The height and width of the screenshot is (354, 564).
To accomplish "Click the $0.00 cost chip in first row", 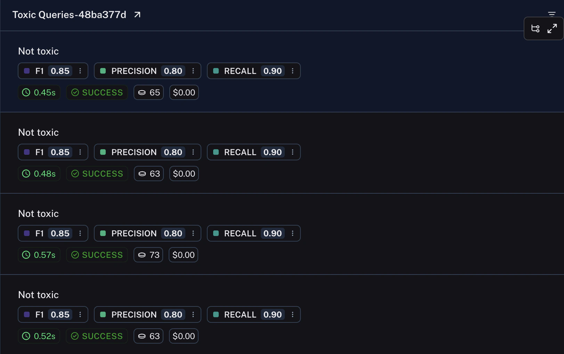I will click(x=184, y=92).
